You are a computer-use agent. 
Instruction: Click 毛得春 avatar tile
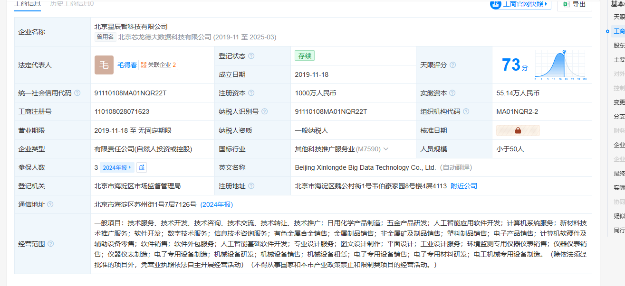click(x=104, y=65)
